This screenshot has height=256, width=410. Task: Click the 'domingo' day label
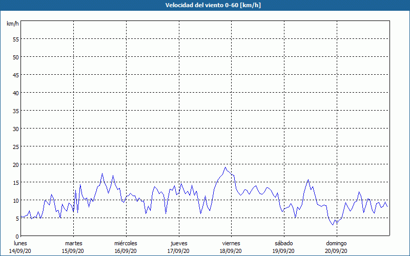336,243
